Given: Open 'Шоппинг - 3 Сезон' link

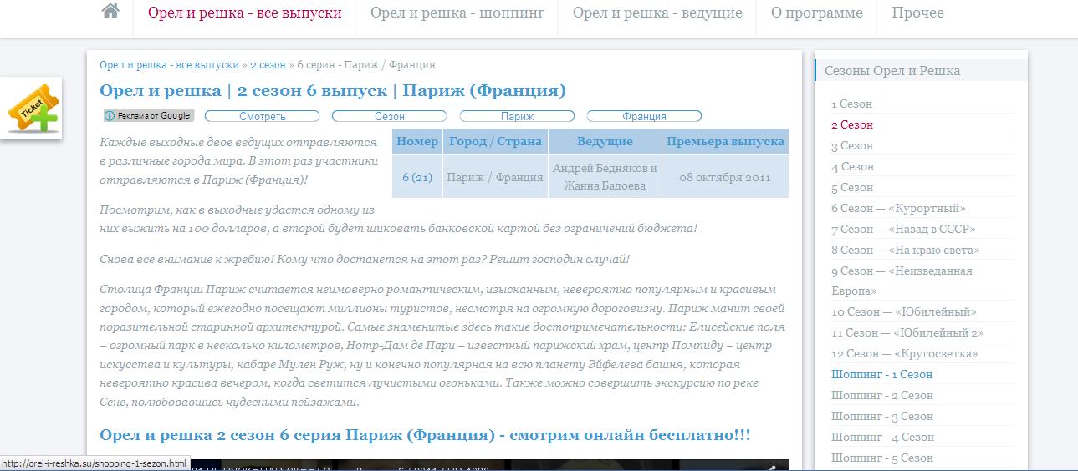Looking at the screenshot, I should pyautogui.click(x=882, y=417).
